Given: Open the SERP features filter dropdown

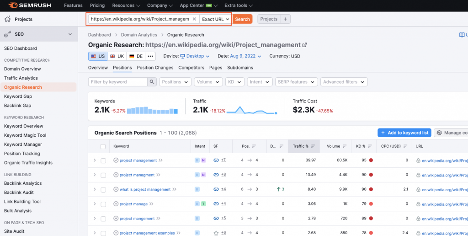Looking at the screenshot, I should (296, 82).
